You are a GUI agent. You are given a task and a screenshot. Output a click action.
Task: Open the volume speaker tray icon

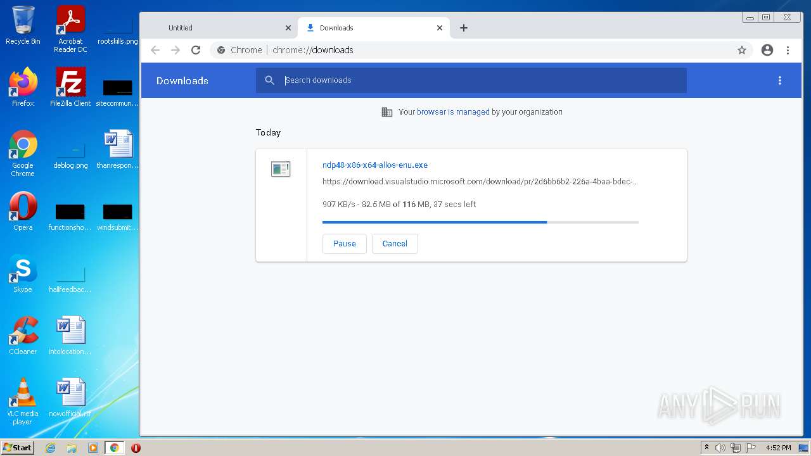720,448
